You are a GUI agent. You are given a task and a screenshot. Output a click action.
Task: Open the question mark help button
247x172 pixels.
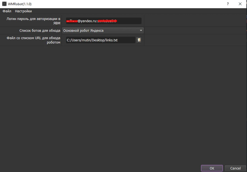(228, 4)
